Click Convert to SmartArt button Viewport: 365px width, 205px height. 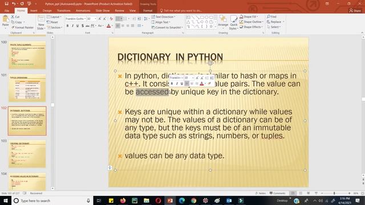[x=167, y=27]
